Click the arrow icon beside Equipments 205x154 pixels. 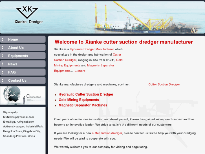tap(2, 56)
